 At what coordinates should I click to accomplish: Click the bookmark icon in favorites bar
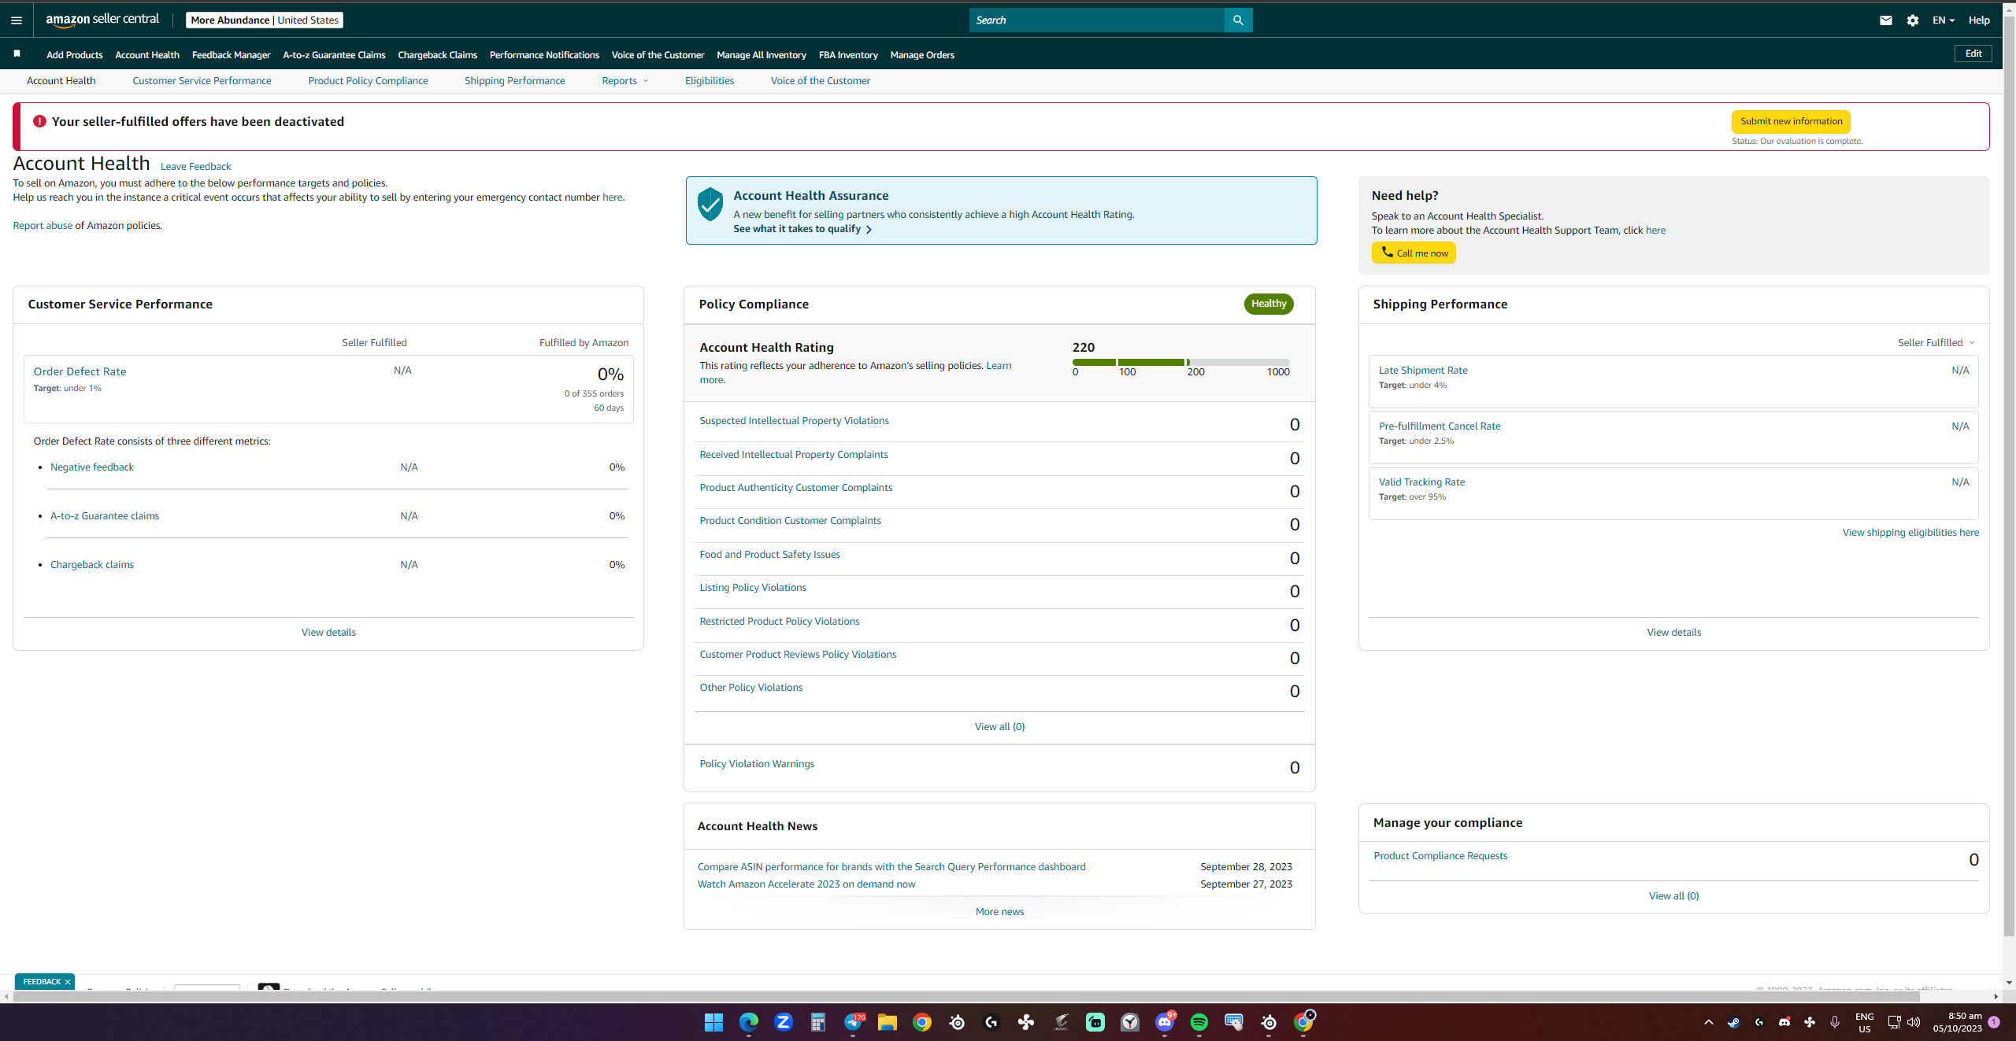17,54
